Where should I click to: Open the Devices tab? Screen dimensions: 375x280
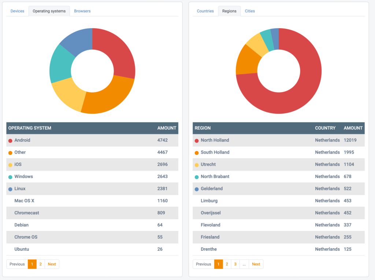[17, 11]
